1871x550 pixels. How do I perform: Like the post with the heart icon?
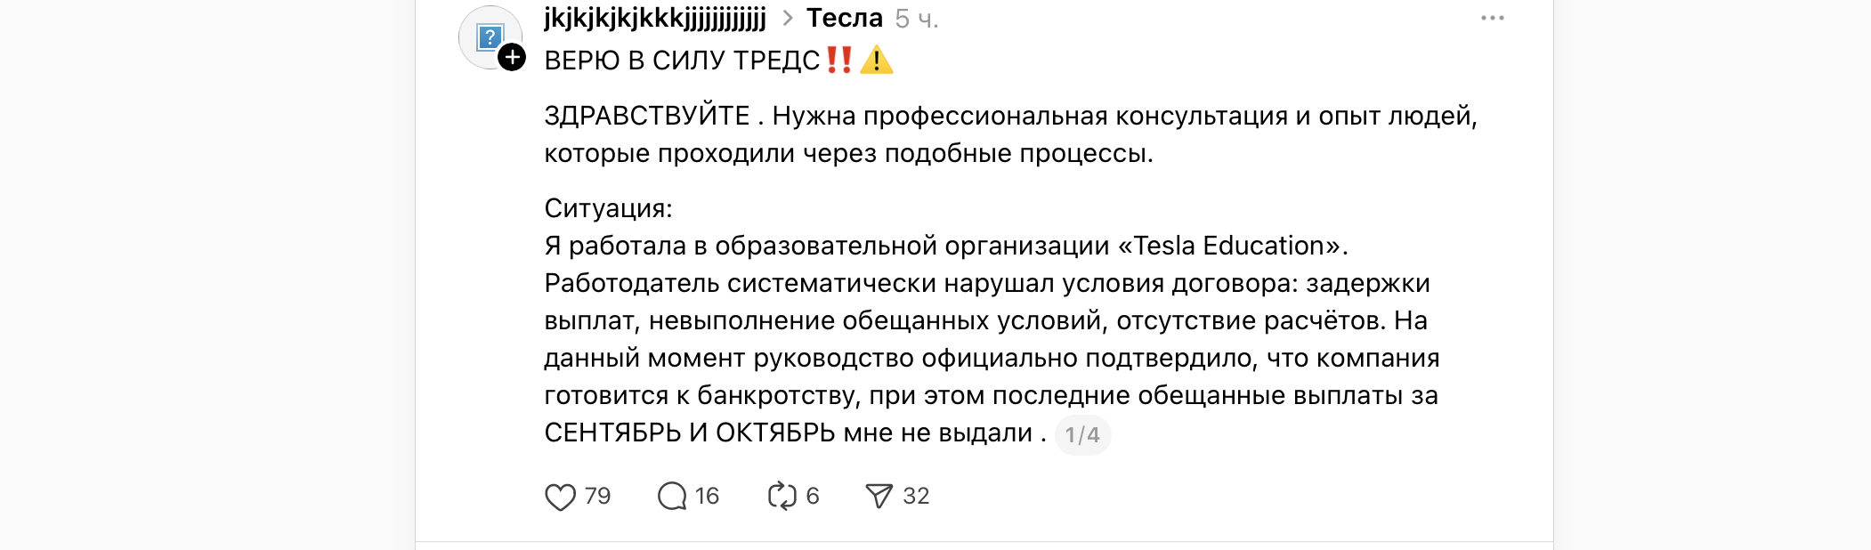[x=560, y=497]
